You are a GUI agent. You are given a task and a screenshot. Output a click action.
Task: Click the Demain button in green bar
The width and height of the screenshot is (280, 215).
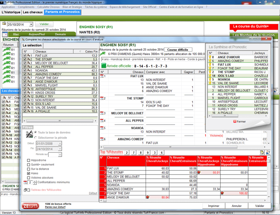[60, 34]
